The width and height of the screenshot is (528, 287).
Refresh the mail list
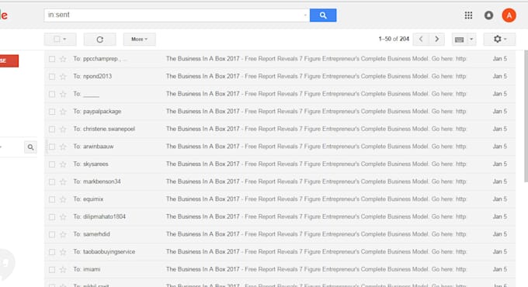click(99, 40)
